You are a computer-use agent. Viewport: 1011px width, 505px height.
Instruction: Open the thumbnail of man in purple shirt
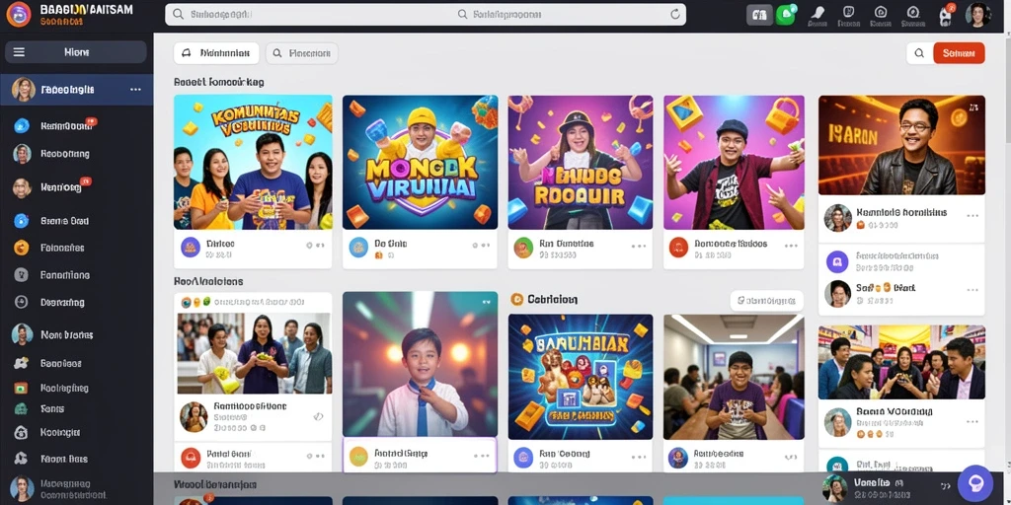point(734,377)
